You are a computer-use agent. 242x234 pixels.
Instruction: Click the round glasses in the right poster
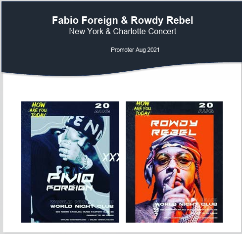pos(173,160)
